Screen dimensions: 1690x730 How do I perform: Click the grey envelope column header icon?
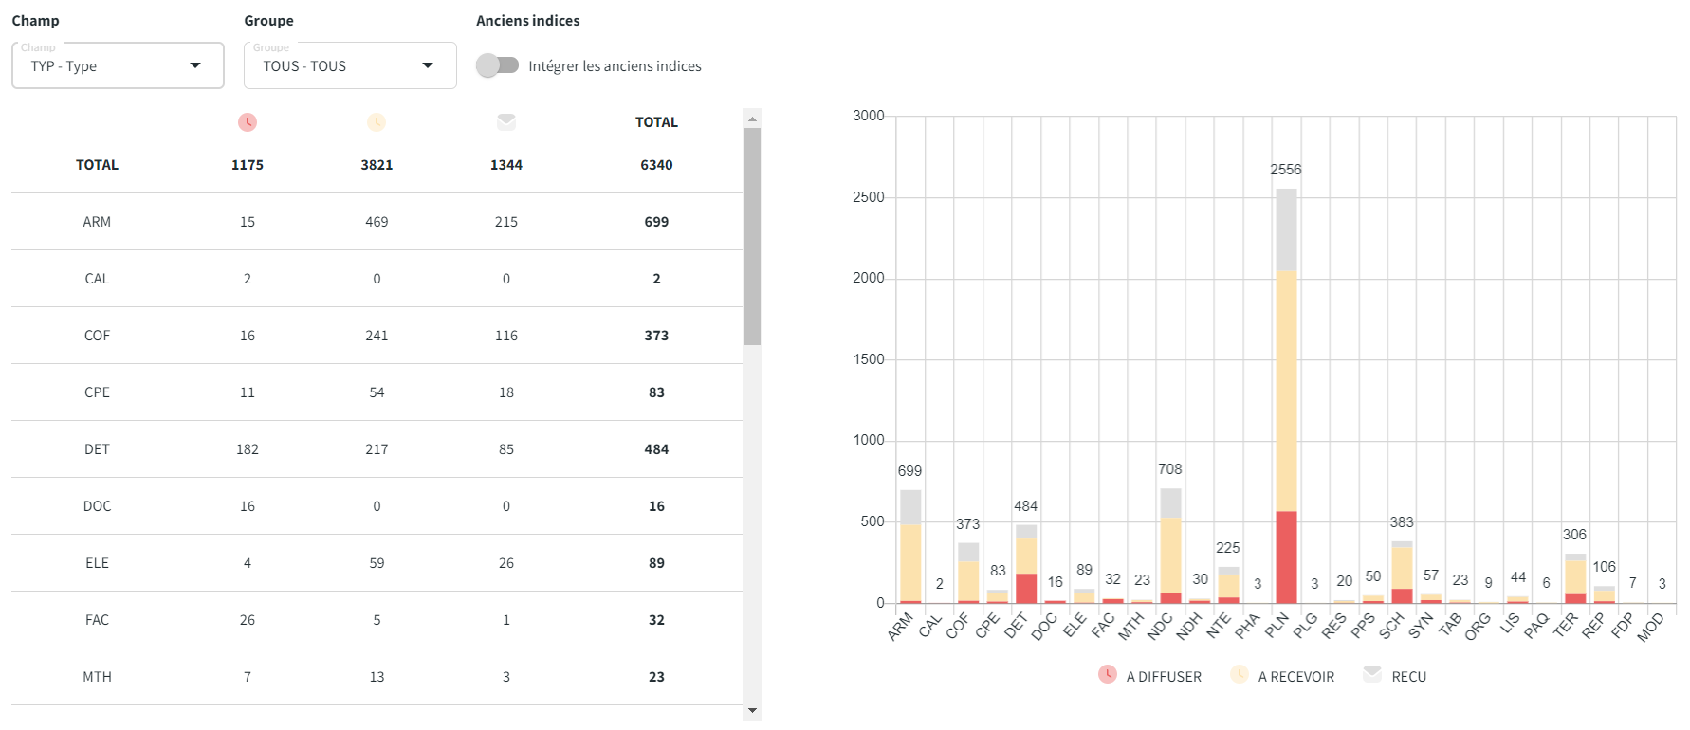506,122
